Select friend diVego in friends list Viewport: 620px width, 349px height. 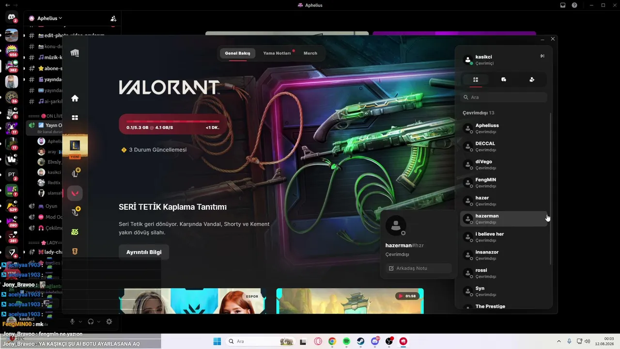pyautogui.click(x=504, y=164)
